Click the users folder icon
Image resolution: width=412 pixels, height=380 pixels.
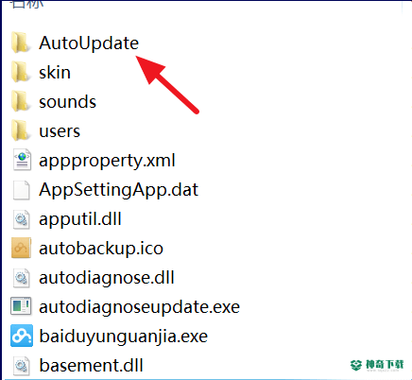(x=21, y=130)
